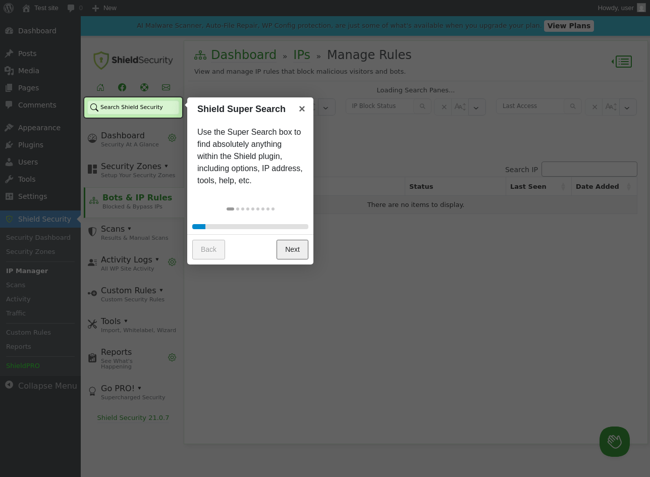Image resolution: width=650 pixels, height=477 pixels.
Task: Click Next in the tour popup
Action: tap(292, 249)
